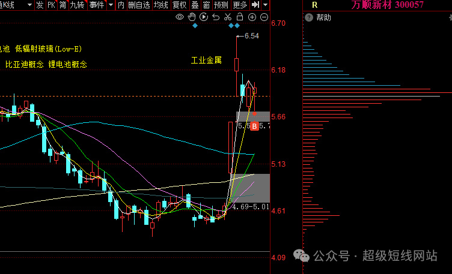Click 删自选 to remove from watchlist
Image resolution: width=452 pixels, height=274 pixels.
tap(139, 5)
